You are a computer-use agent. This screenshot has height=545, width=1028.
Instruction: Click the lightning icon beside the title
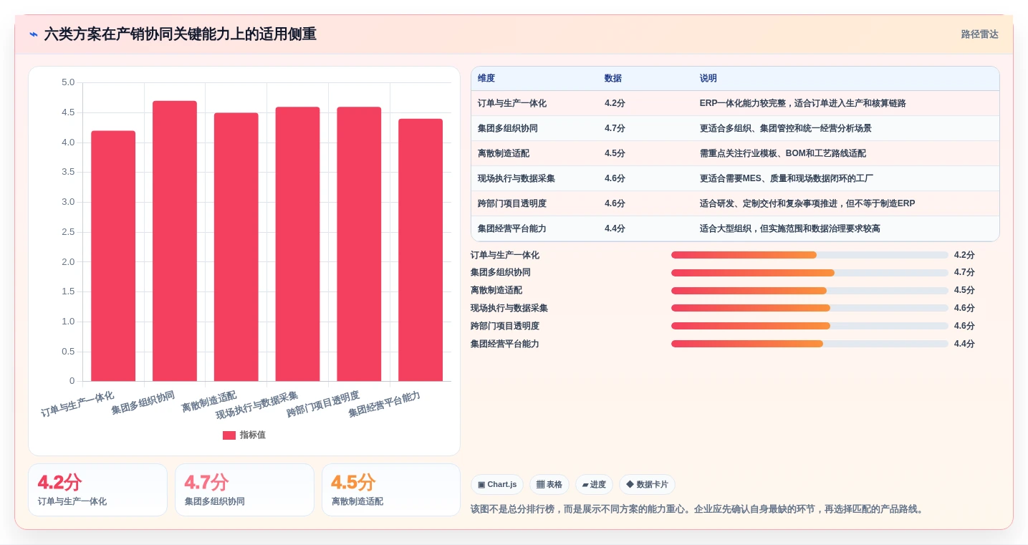point(34,34)
